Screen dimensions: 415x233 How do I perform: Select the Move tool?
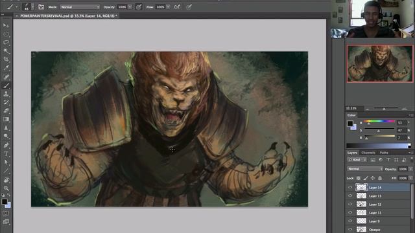[6, 25]
